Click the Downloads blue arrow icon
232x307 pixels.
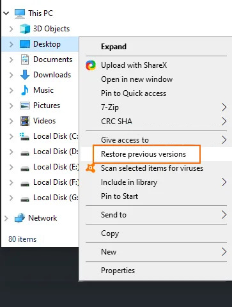click(x=25, y=75)
